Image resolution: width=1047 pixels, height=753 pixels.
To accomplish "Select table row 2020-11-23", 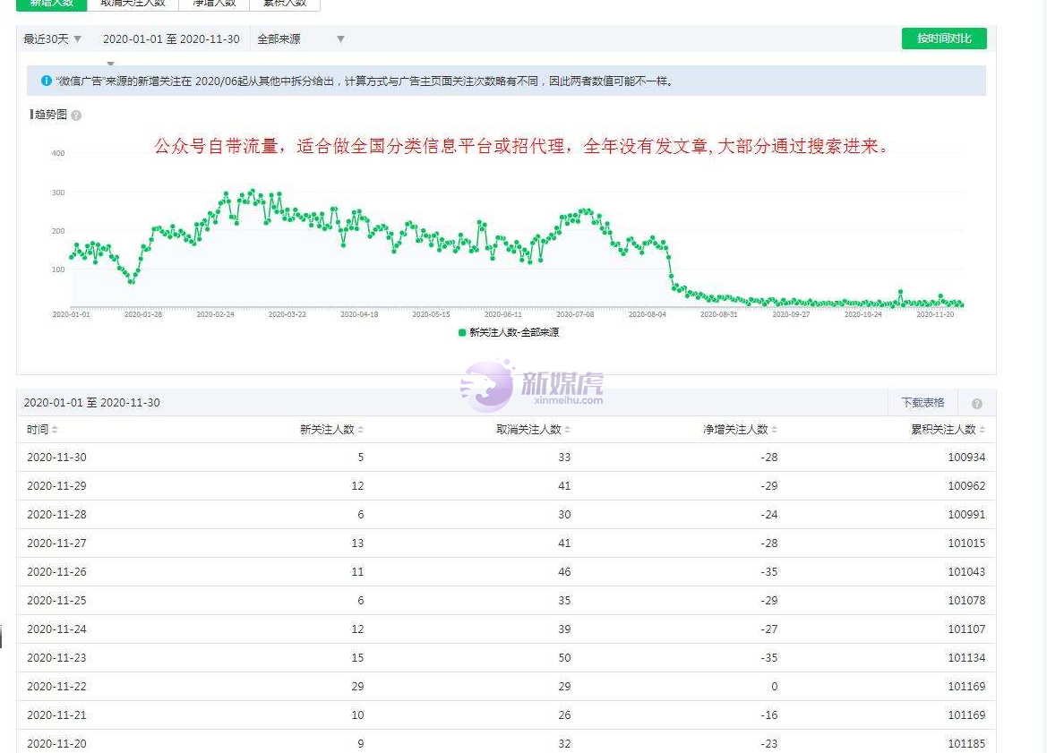I will (x=506, y=658).
